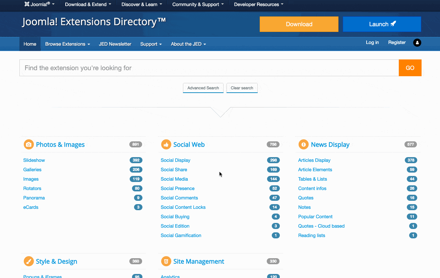Viewport: 440px width, 278px height.
Task: Open the Quotes subcategory
Action: pyautogui.click(x=306, y=198)
